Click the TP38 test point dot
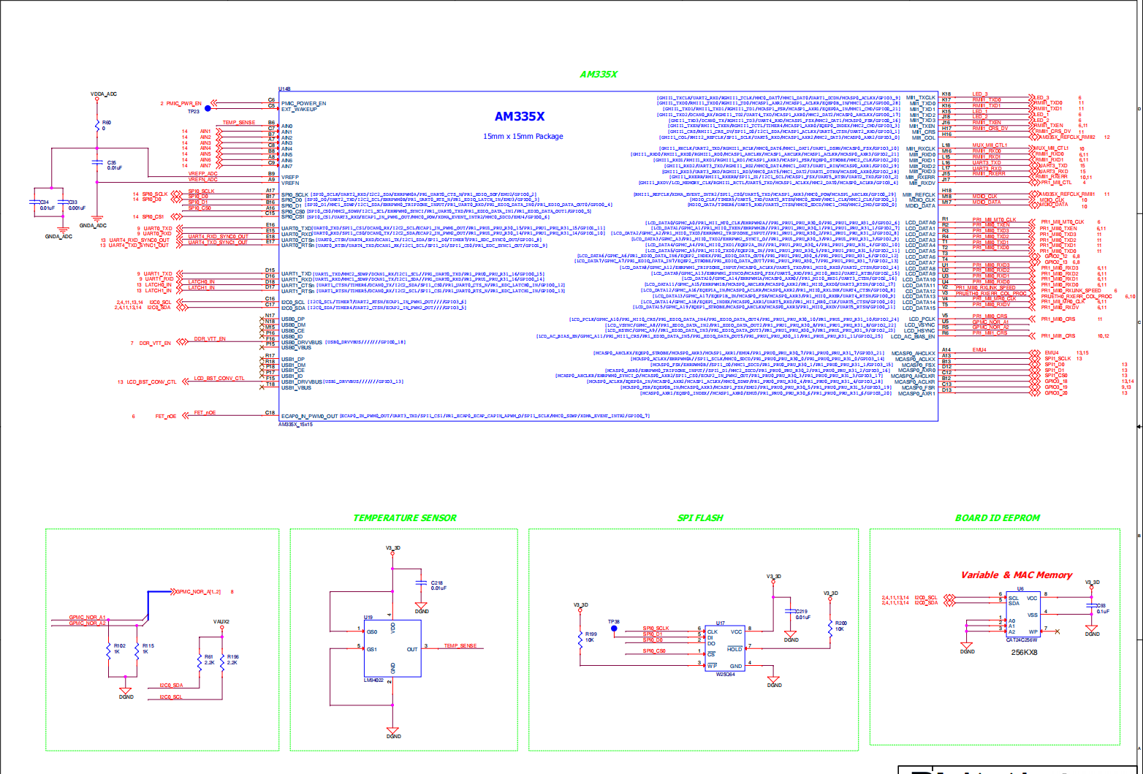The image size is (1143, 774). click(x=615, y=629)
